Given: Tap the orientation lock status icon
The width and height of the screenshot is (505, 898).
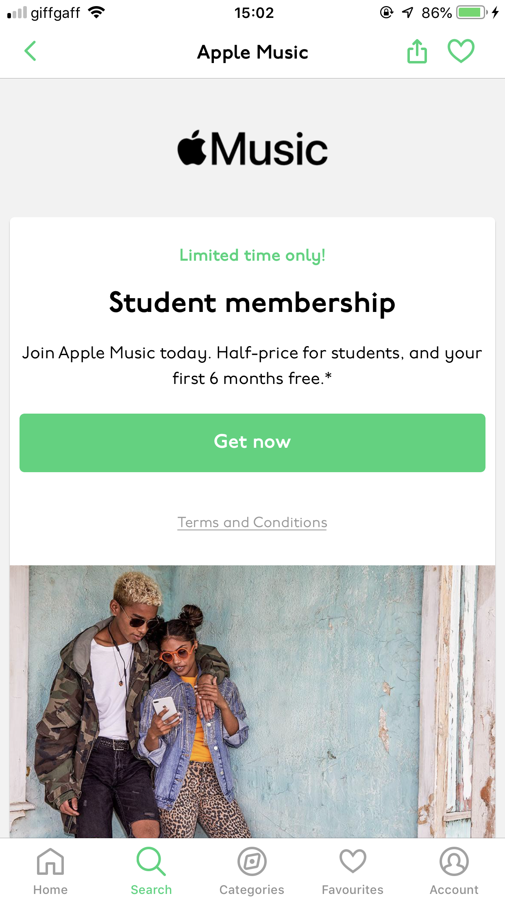Looking at the screenshot, I should pos(386,13).
